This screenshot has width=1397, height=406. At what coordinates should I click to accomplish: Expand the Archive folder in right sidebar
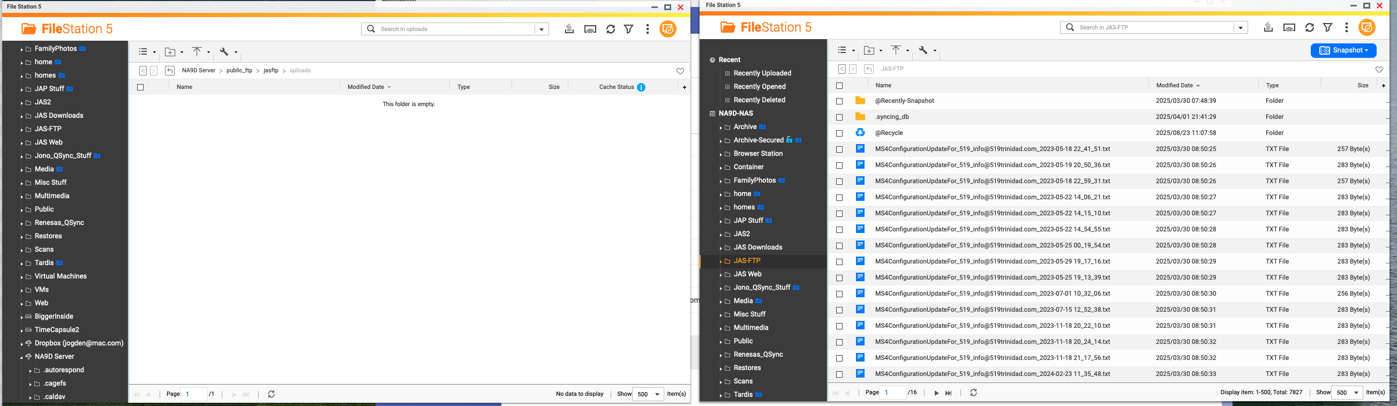click(721, 127)
